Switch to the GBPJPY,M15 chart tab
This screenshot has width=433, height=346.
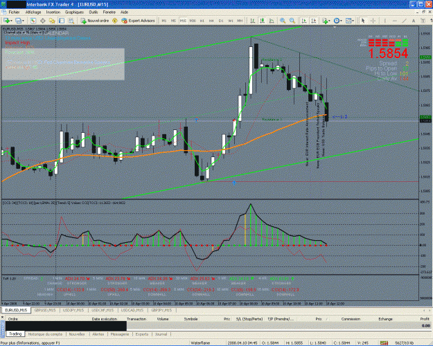(x=161, y=310)
